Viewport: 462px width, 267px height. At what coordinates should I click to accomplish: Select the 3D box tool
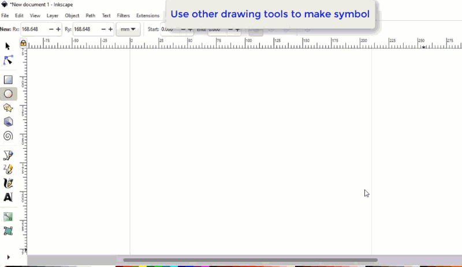[x=8, y=122]
